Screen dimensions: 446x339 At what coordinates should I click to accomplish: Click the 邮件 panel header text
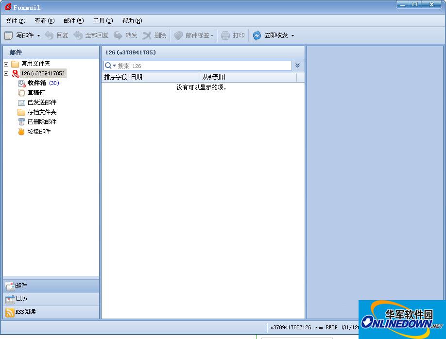[16, 52]
